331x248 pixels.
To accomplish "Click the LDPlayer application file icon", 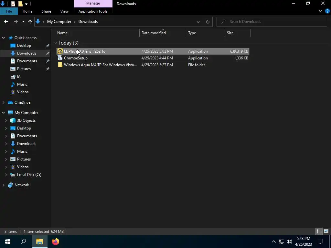I will pos(60,51).
